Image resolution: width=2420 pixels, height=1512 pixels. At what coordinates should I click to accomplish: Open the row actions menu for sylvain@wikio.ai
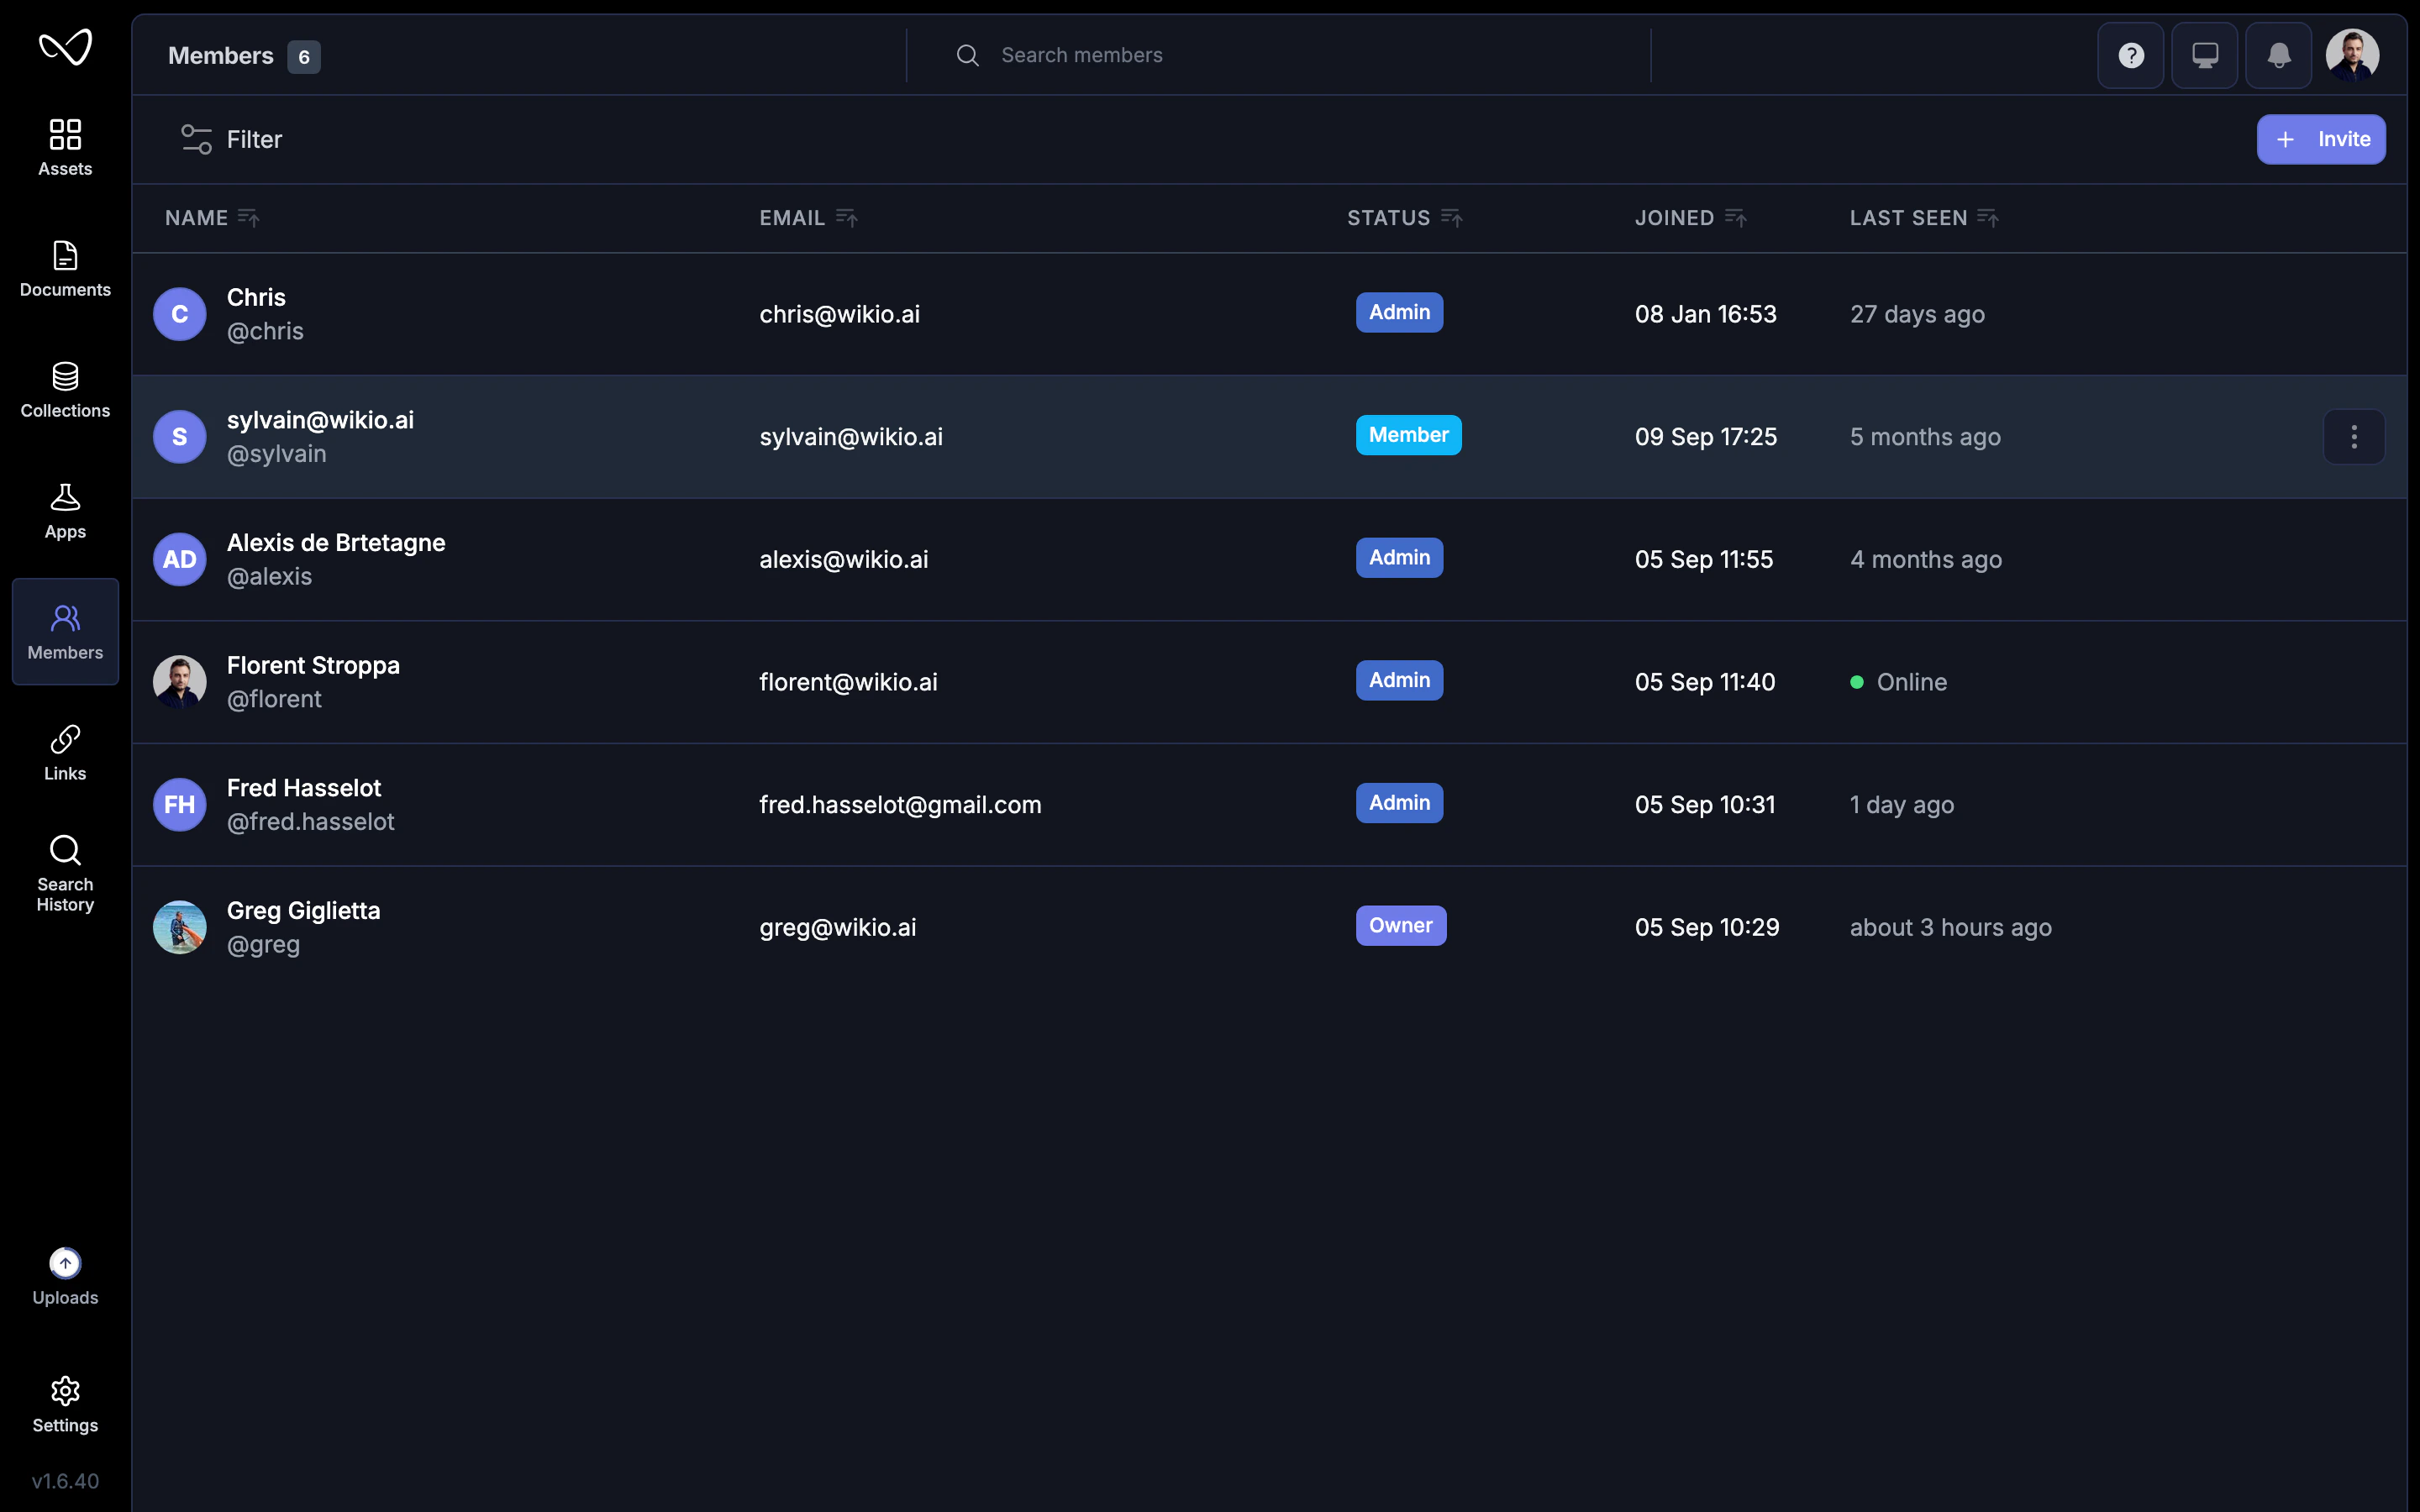click(2354, 436)
